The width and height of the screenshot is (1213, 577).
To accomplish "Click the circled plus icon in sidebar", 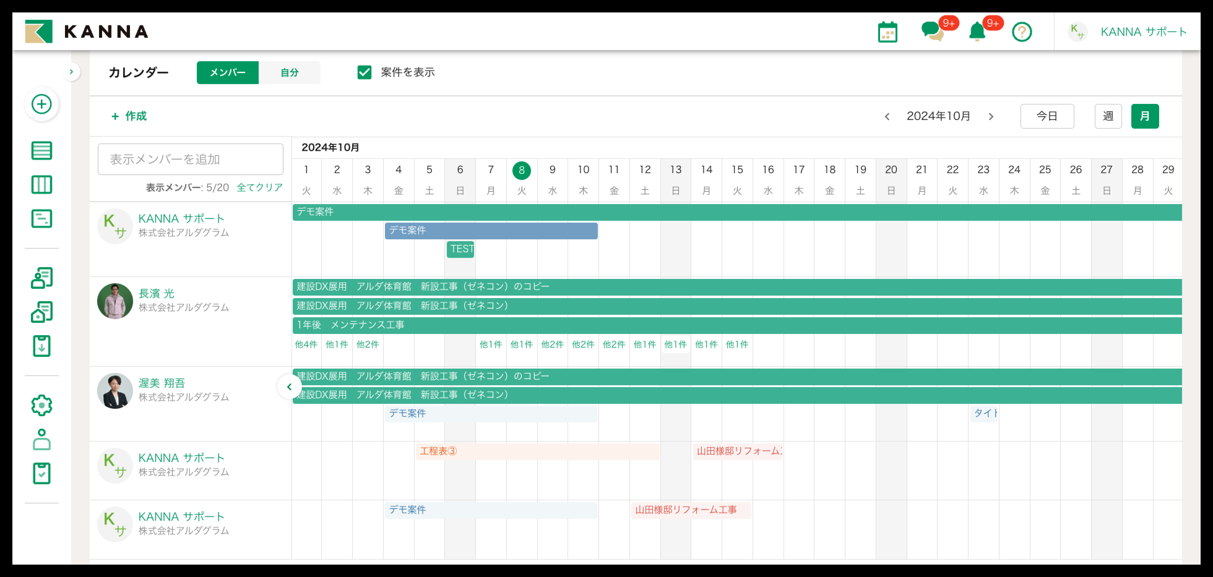I will pyautogui.click(x=41, y=104).
